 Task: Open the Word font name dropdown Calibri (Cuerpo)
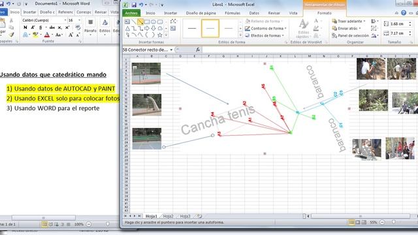(x=65, y=20)
